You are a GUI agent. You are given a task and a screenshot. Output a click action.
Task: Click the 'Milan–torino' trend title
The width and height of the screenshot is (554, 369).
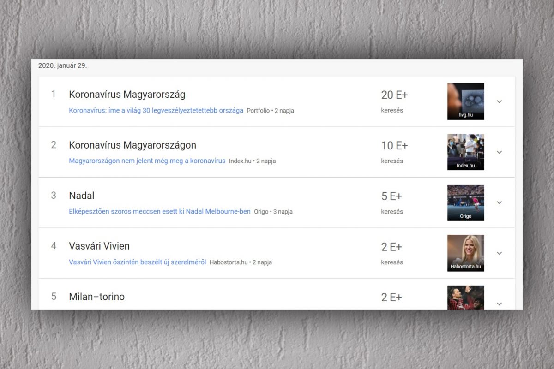pos(97,297)
